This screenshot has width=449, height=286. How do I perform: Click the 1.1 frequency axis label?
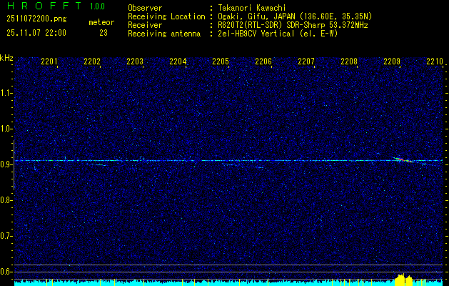(6, 93)
